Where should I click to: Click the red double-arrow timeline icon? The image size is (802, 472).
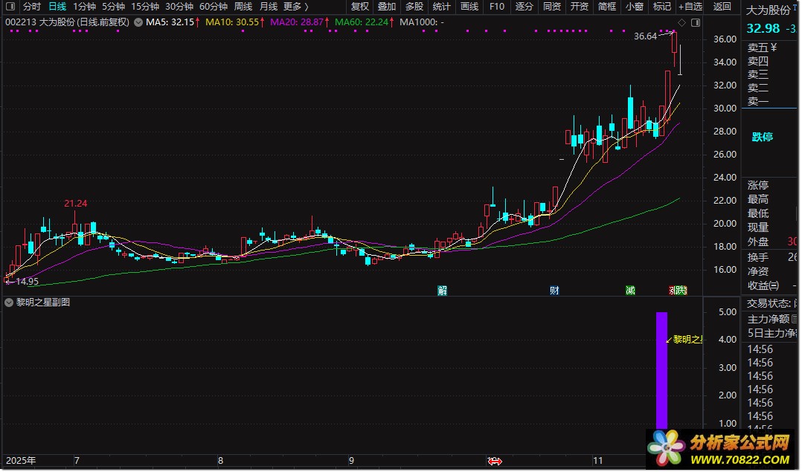click(494, 462)
